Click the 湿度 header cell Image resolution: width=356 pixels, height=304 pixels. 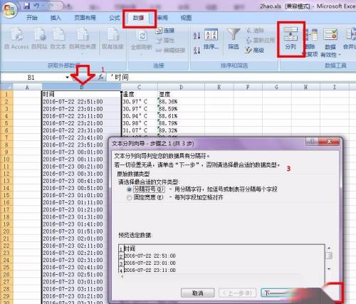click(x=181, y=94)
